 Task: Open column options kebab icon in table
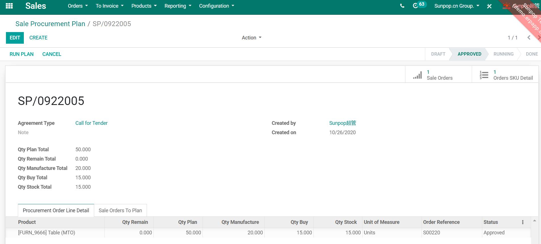point(523,222)
